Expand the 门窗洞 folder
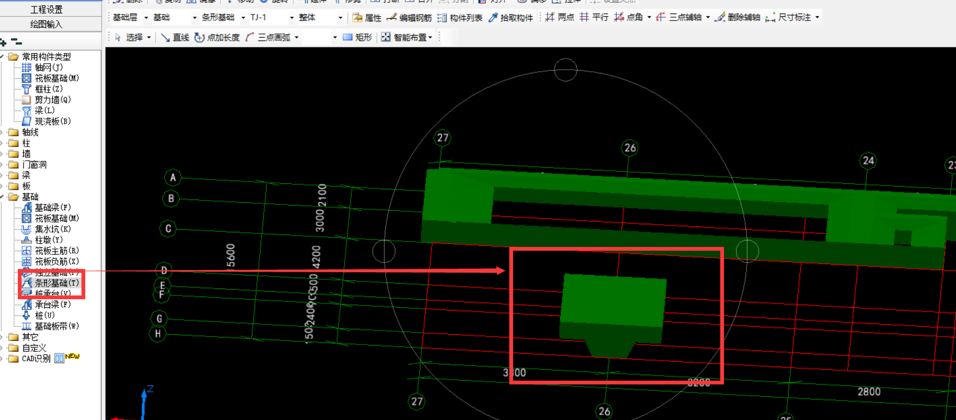956x420 pixels. (x=2, y=164)
